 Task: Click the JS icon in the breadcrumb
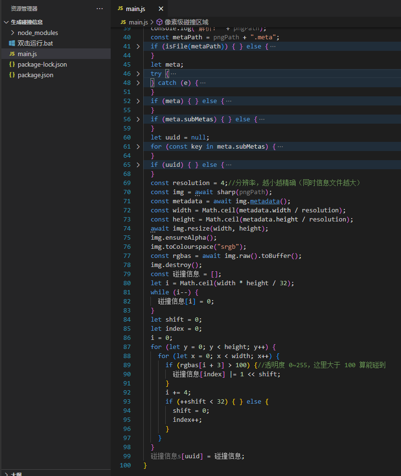(x=123, y=22)
